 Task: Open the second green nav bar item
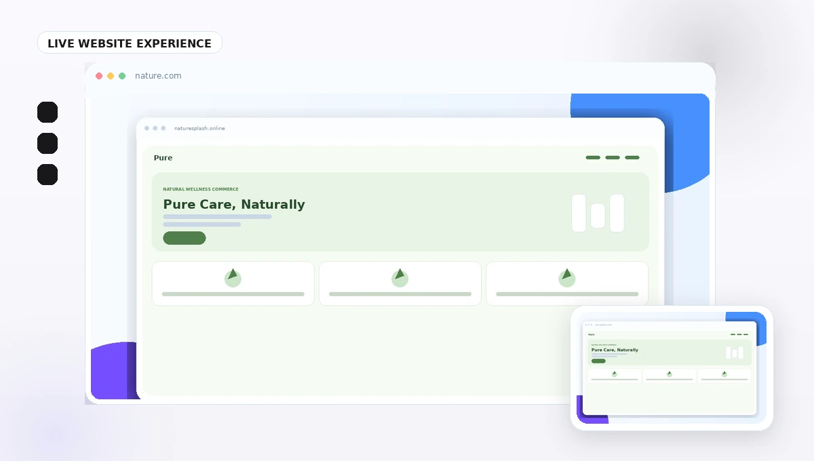coord(613,157)
